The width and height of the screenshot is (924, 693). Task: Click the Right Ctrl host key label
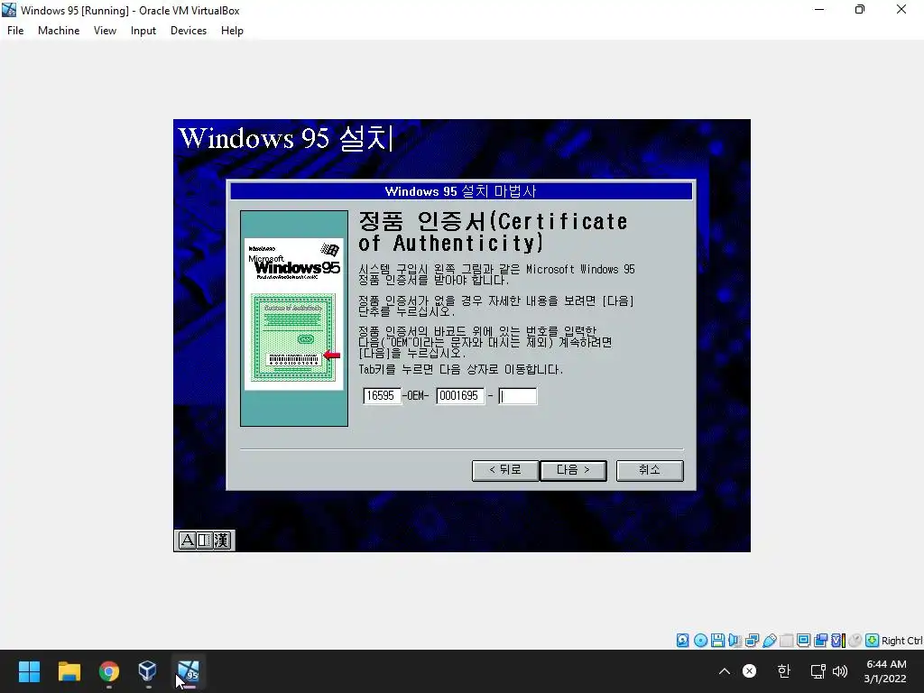coord(901,641)
